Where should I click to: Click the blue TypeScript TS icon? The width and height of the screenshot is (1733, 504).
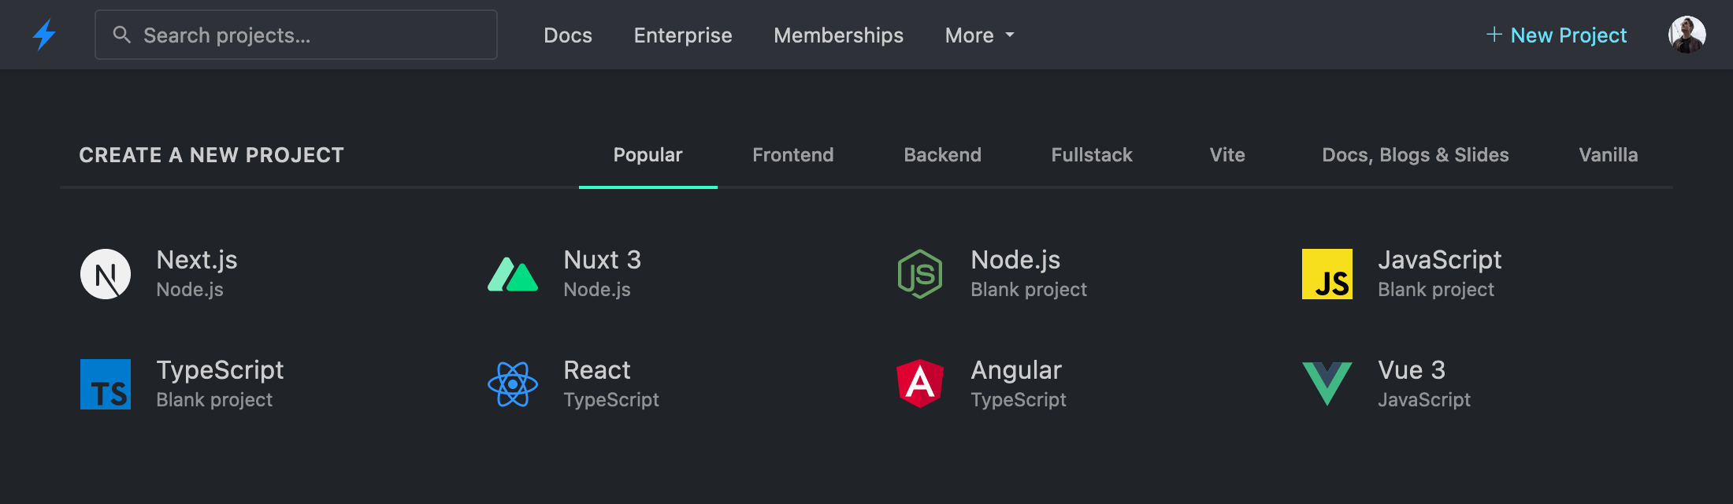pyautogui.click(x=106, y=384)
